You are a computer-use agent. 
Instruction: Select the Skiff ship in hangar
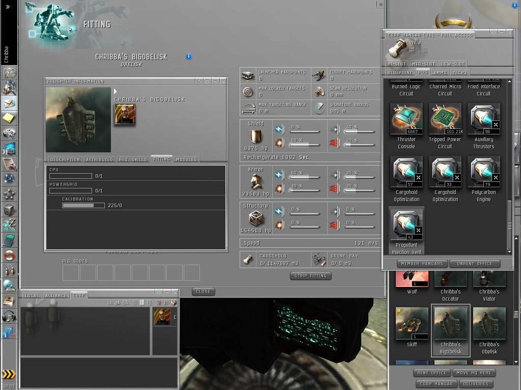(x=412, y=328)
